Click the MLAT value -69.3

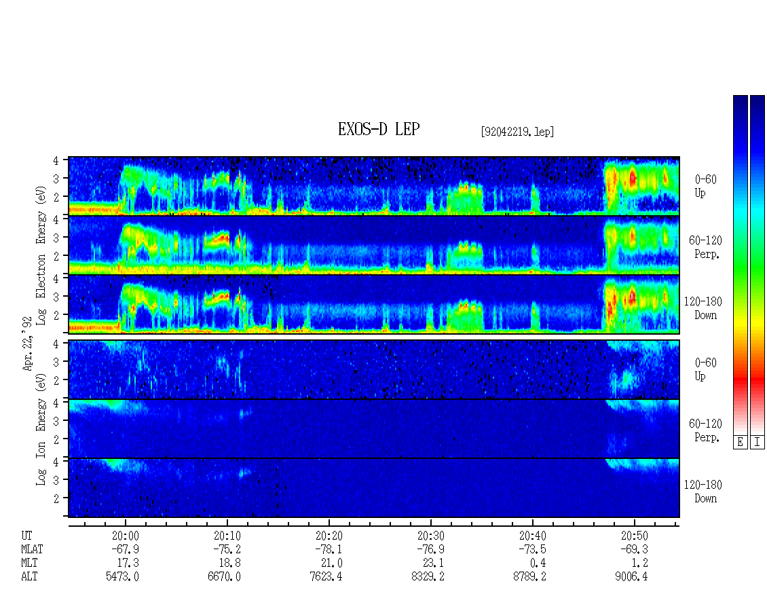pyautogui.click(x=633, y=549)
